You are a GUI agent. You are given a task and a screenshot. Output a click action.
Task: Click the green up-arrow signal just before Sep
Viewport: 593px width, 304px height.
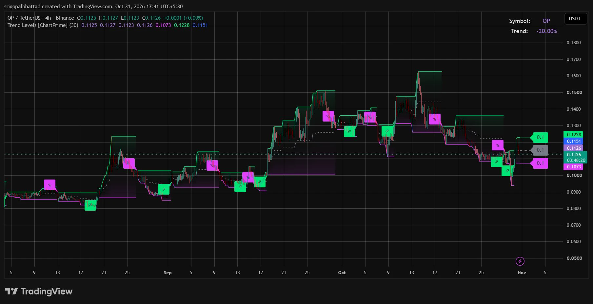[164, 189]
